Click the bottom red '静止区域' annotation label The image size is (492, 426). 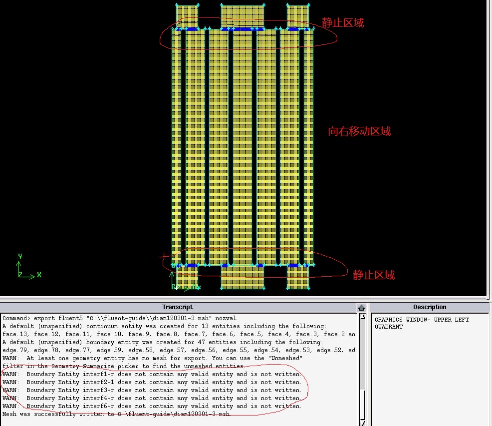(374, 275)
